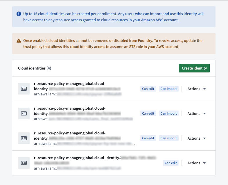Screen dimensions: 228x185
Task: Click Can edit tag on third identity
Action: click(148, 138)
